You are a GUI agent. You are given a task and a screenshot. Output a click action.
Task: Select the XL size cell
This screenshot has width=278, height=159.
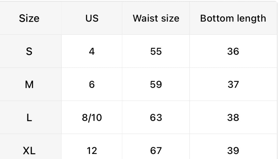coord(29,151)
